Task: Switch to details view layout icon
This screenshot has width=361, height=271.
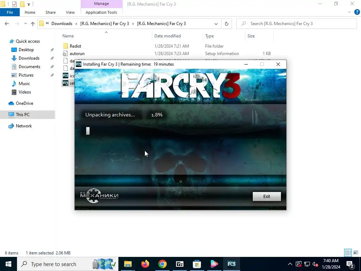Action: tap(348, 253)
